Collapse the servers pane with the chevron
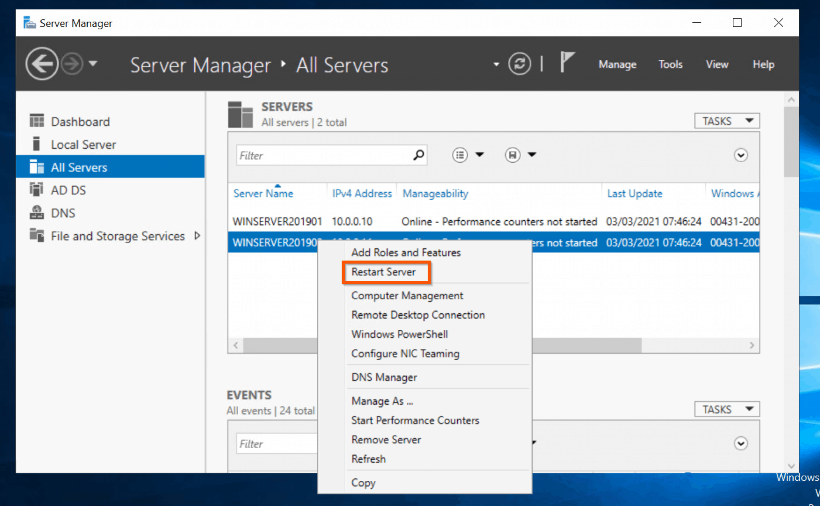Screen dimensions: 820x506 click(x=740, y=155)
